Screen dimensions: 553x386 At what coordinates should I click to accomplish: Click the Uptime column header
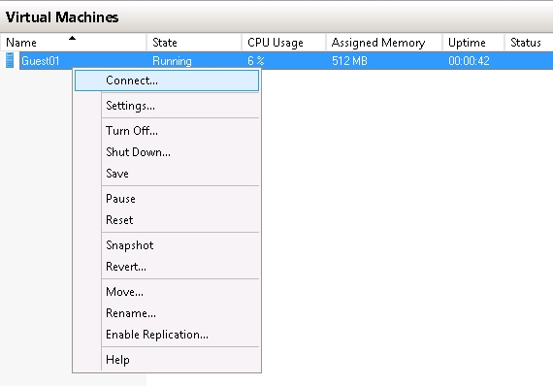(x=472, y=43)
